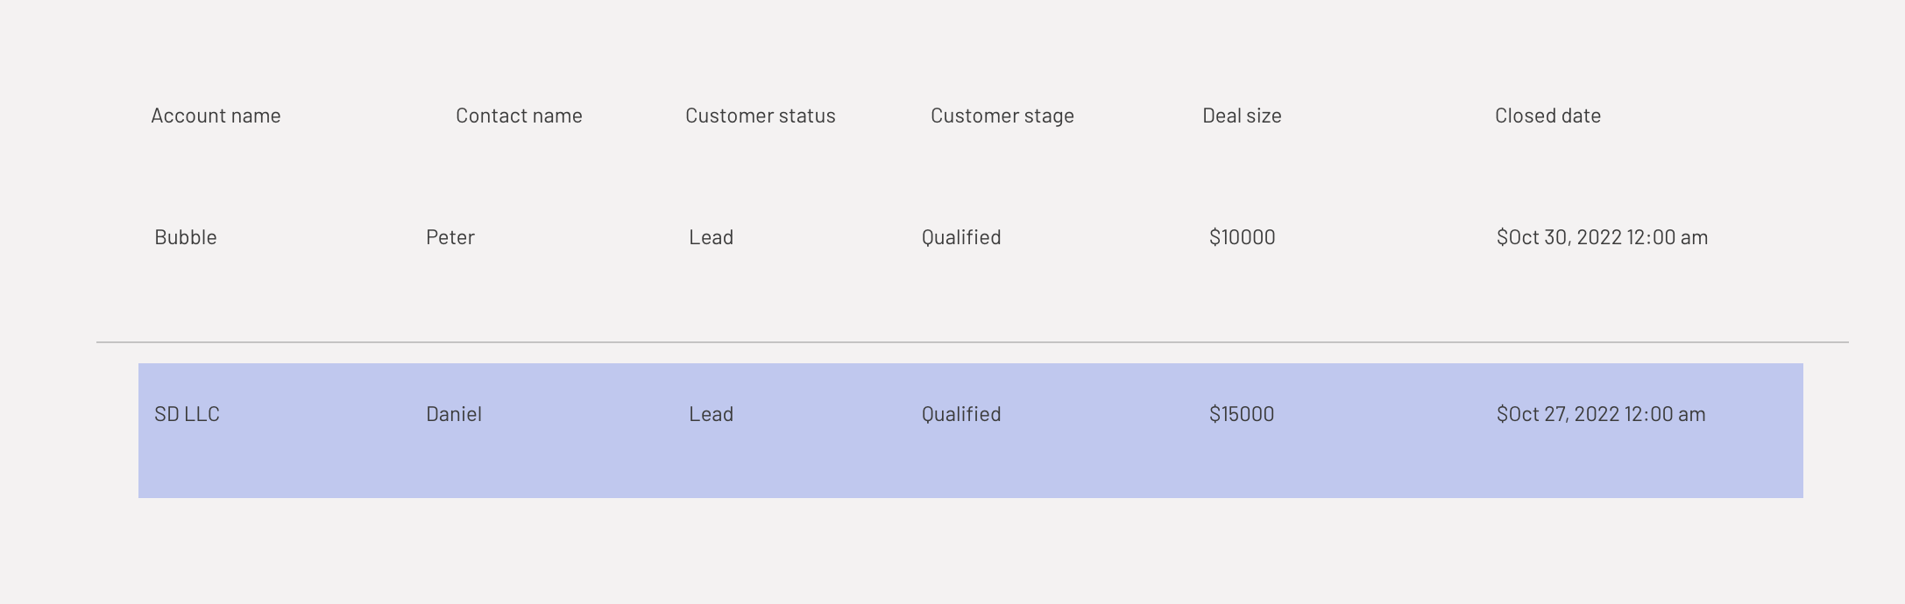
Task: Open the SD LLC account entry
Action: [x=187, y=414]
